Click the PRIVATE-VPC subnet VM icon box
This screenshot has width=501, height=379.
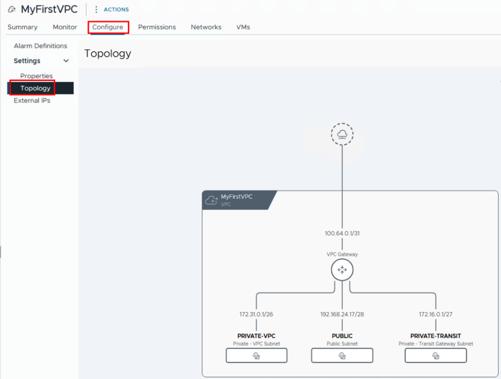pos(256,356)
